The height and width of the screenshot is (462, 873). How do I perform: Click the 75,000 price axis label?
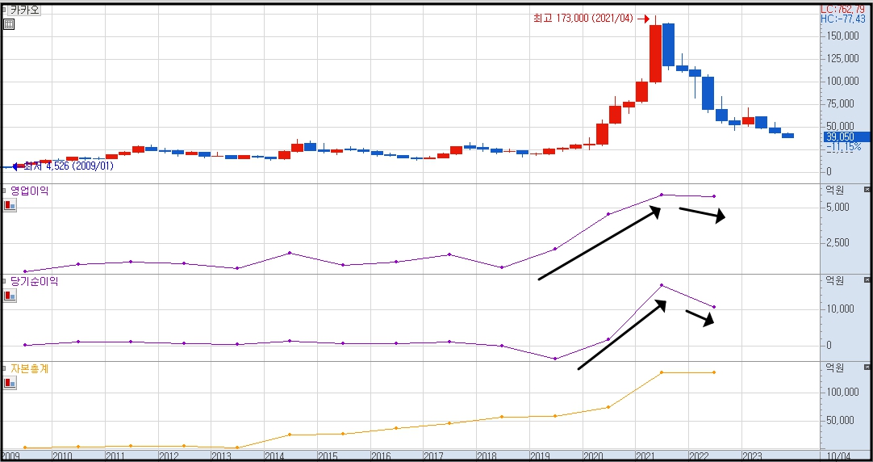(842, 103)
